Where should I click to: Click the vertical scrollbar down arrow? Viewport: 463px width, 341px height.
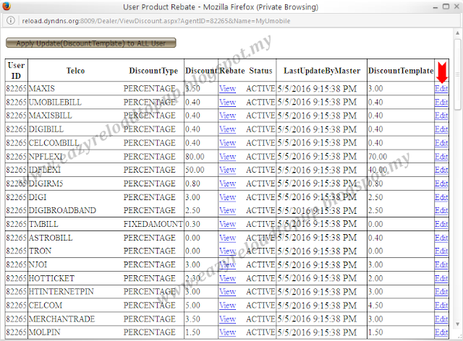(x=457, y=324)
